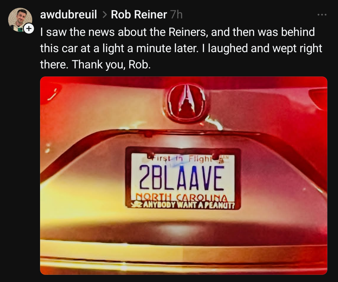338x282 pixels.
Task: Click the 7h post timestamp
Action: pos(176,15)
